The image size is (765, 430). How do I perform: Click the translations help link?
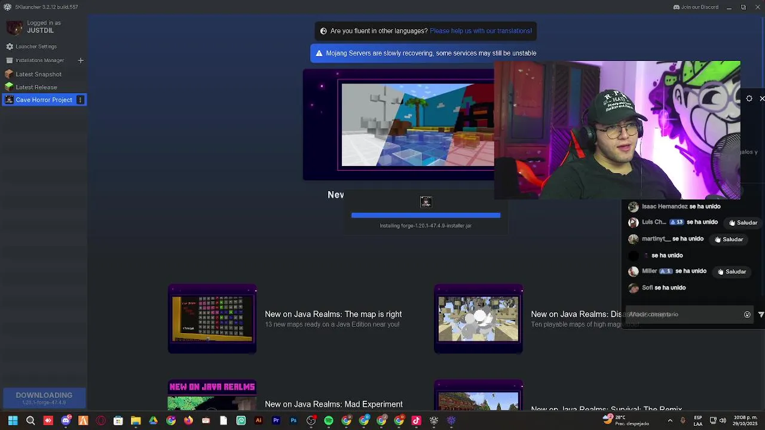pos(481,31)
